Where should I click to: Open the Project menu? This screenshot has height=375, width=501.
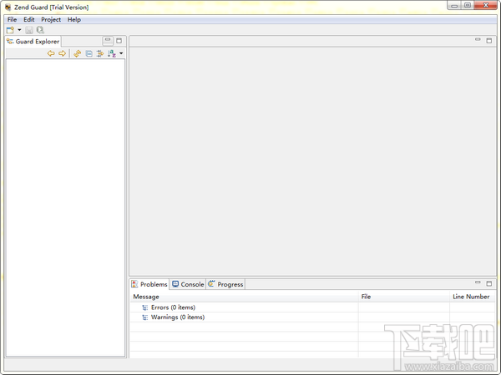(51, 19)
